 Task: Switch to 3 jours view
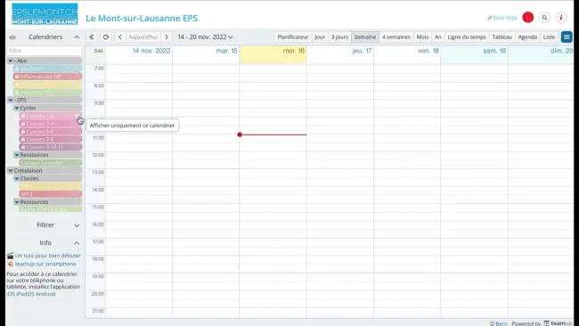pos(339,37)
